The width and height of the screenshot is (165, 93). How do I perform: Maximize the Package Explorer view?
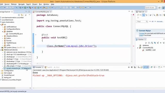coord(29,12)
